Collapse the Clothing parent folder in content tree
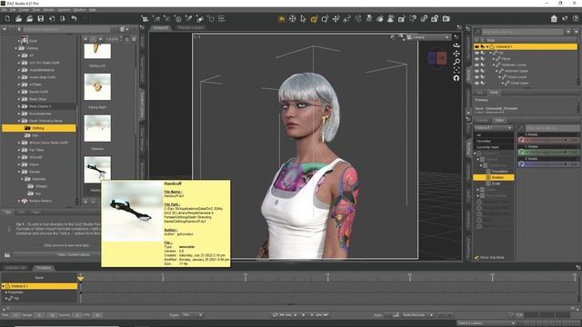Screen dimensions: 582x327 tap(16, 48)
